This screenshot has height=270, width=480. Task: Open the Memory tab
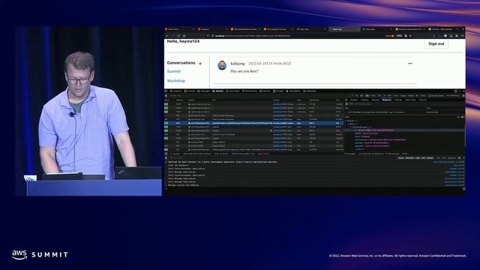265,91
